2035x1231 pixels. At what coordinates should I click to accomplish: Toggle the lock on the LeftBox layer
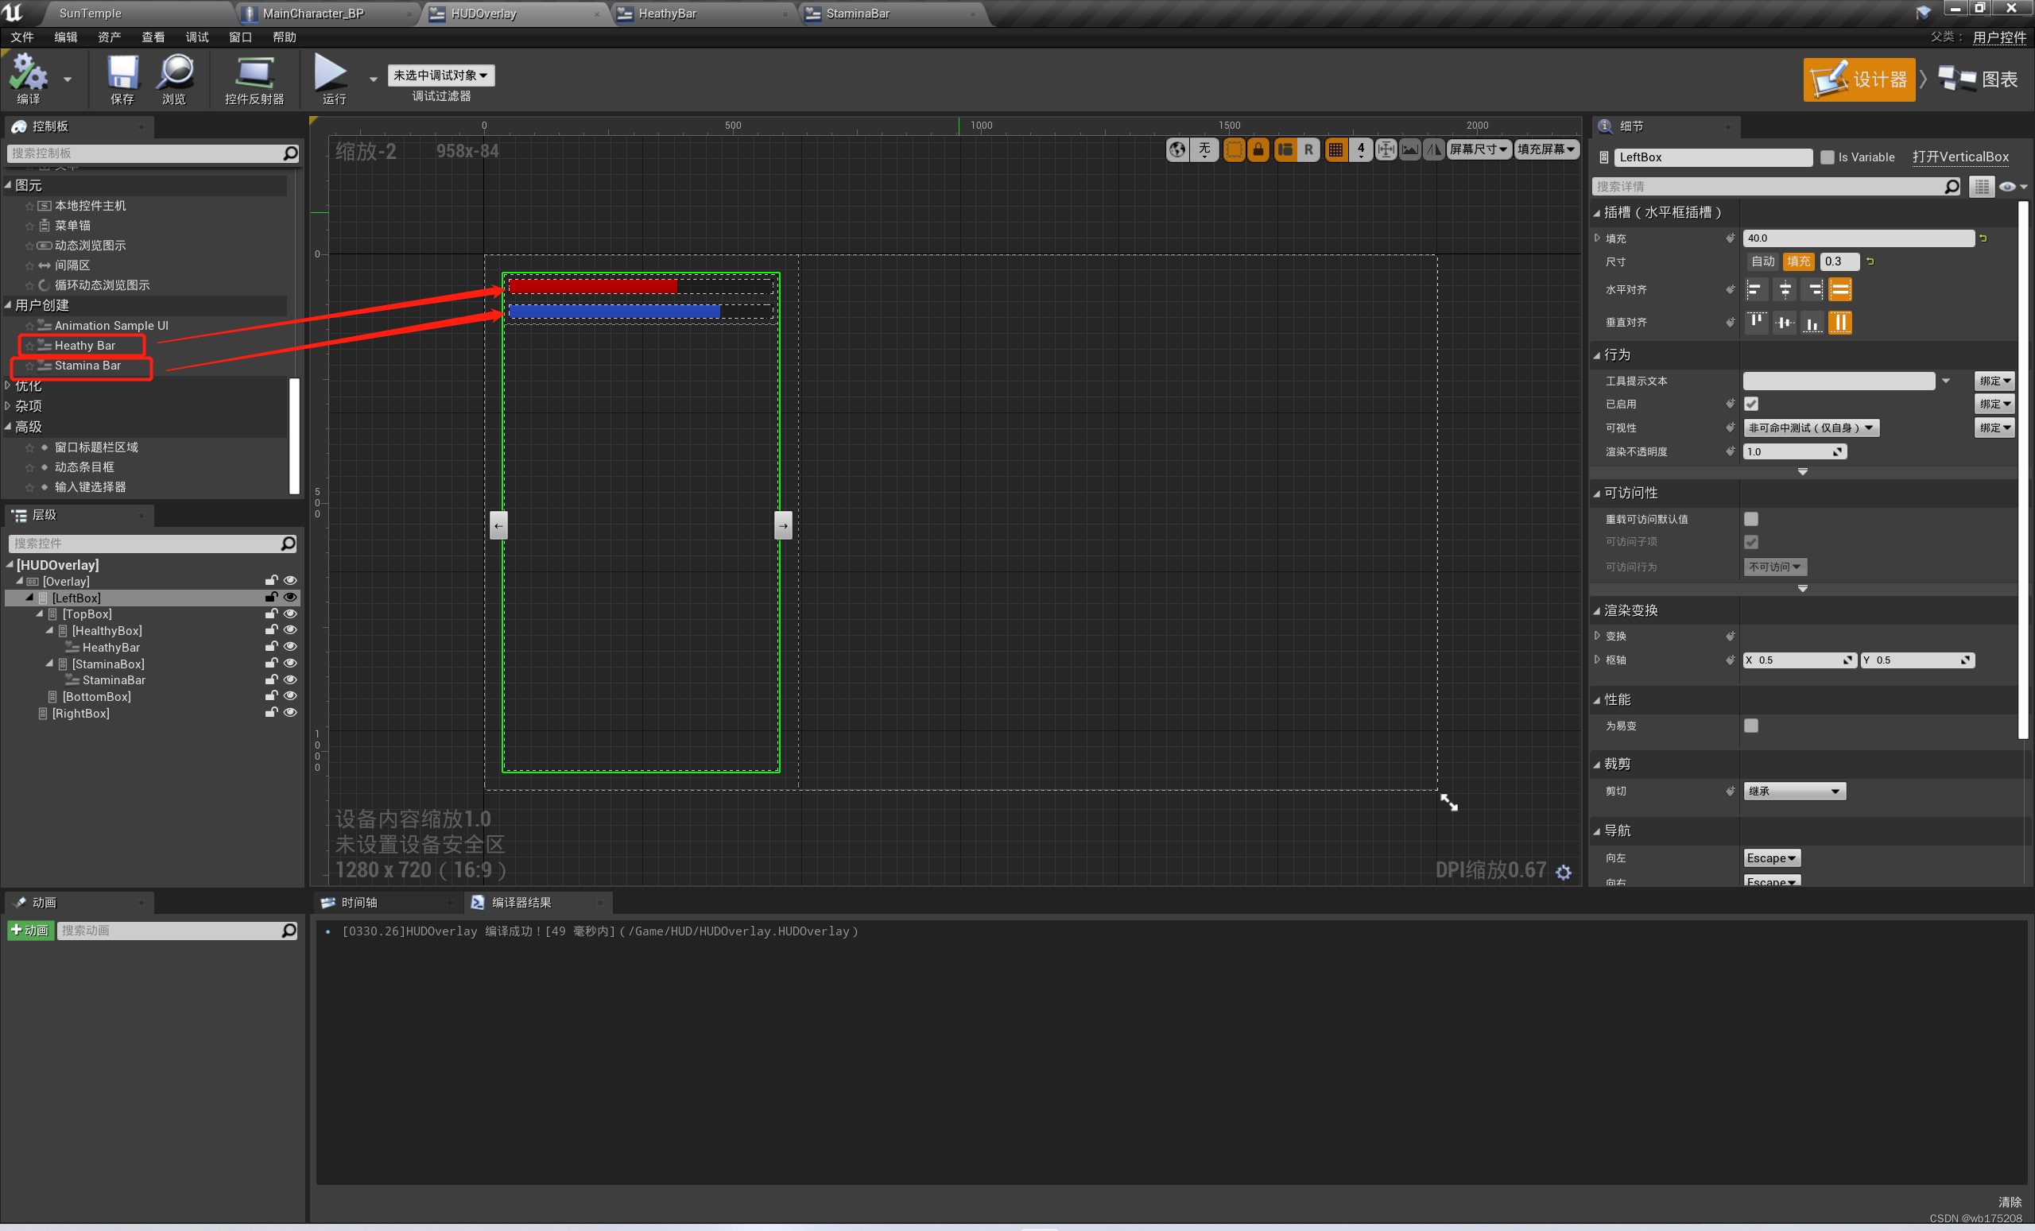271,597
